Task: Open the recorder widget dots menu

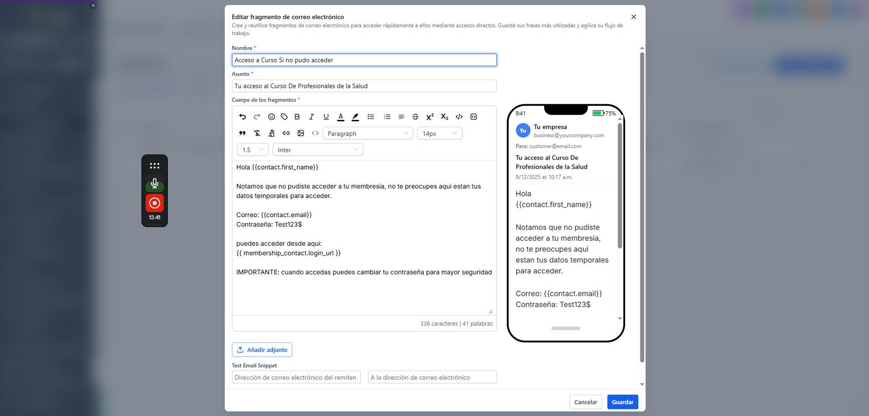Action: (x=155, y=165)
